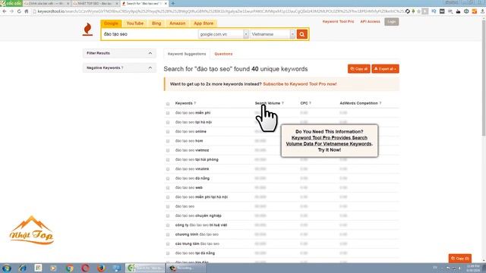The width and height of the screenshot is (486, 273).
Task: Reload the page with the refresh icon
Action: pyautogui.click(x=19, y=11)
